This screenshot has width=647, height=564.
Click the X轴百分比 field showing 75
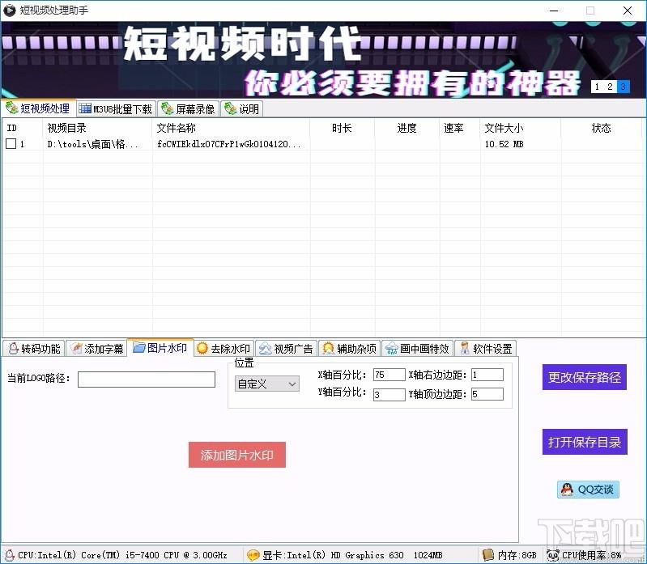click(389, 375)
